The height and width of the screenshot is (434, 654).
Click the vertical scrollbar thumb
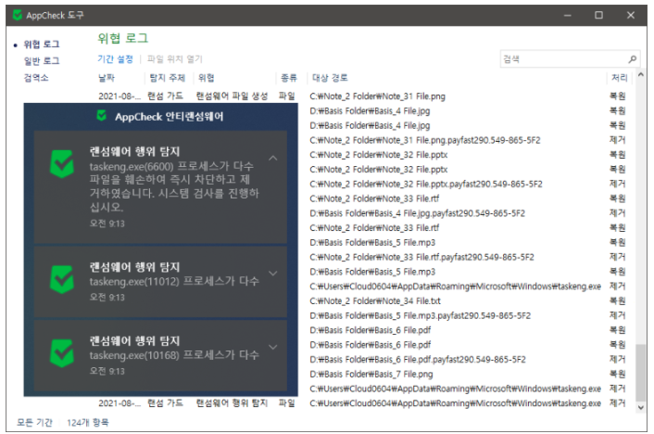[641, 372]
